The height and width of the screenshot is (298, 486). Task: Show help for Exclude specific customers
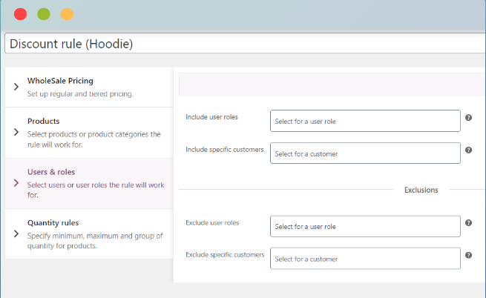468,255
